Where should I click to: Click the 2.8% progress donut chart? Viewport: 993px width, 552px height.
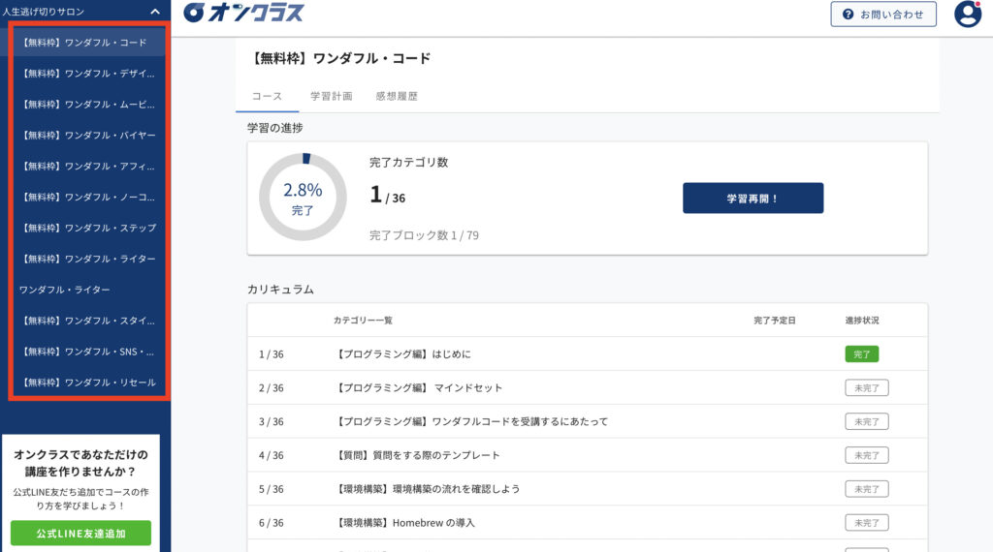click(x=303, y=197)
